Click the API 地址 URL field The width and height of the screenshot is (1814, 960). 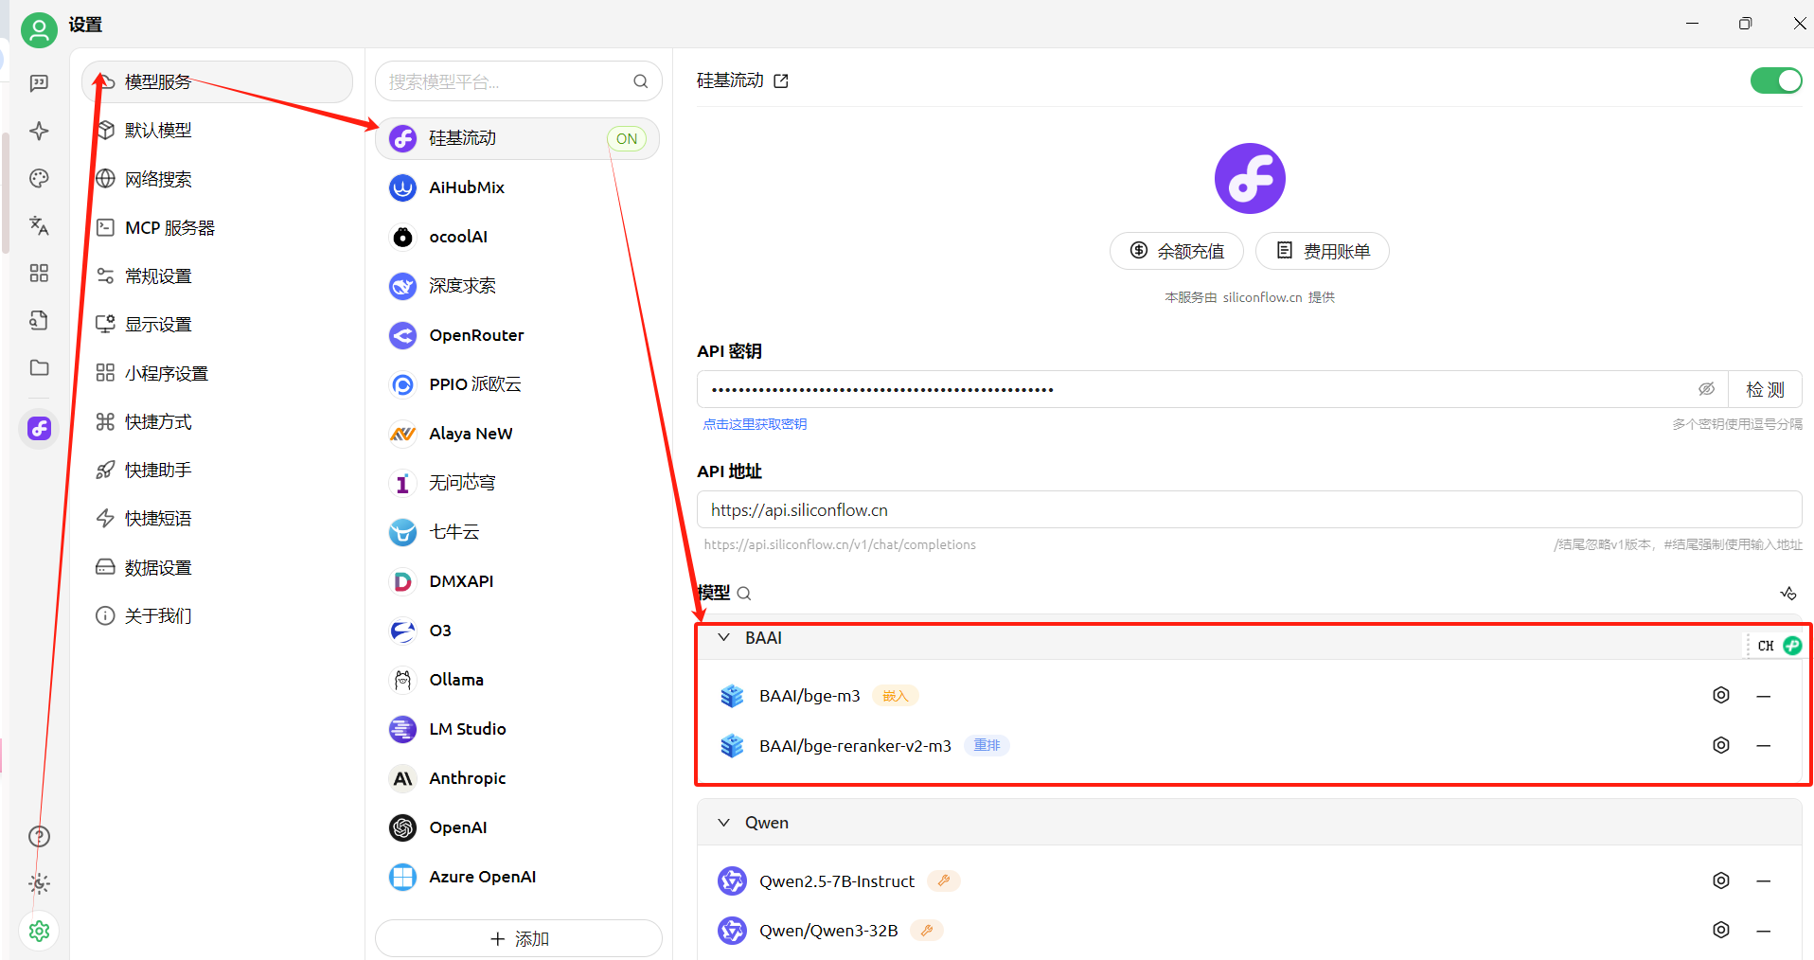1250,509
